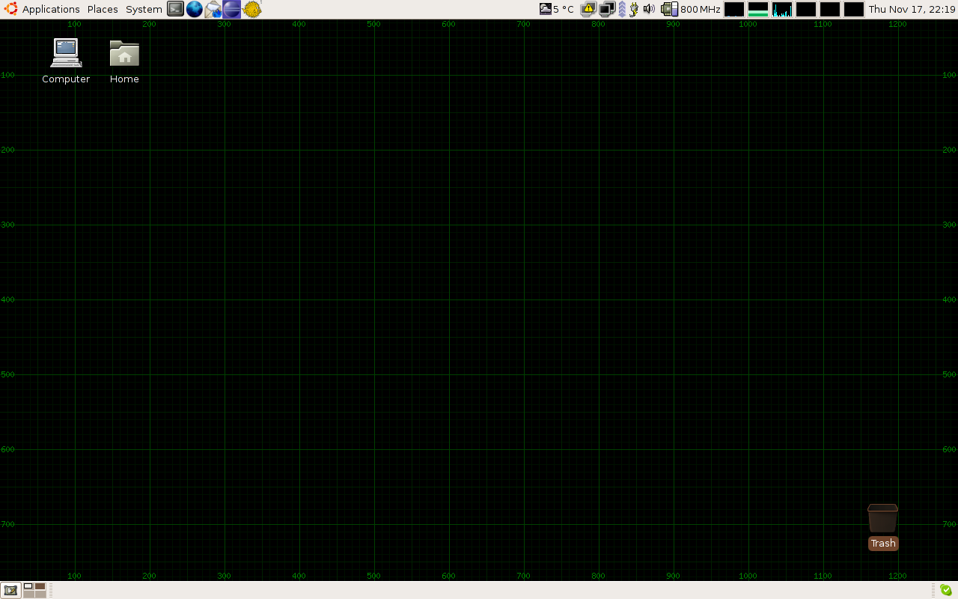The width and height of the screenshot is (958, 599).
Task: Click the warning triangle notification icon
Action: (588, 9)
